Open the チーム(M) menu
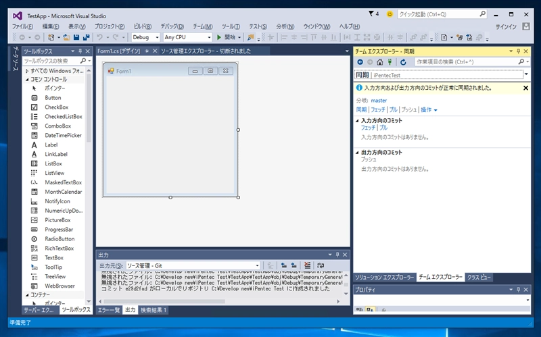Image resolution: width=541 pixels, height=337 pixels. pos(202,26)
